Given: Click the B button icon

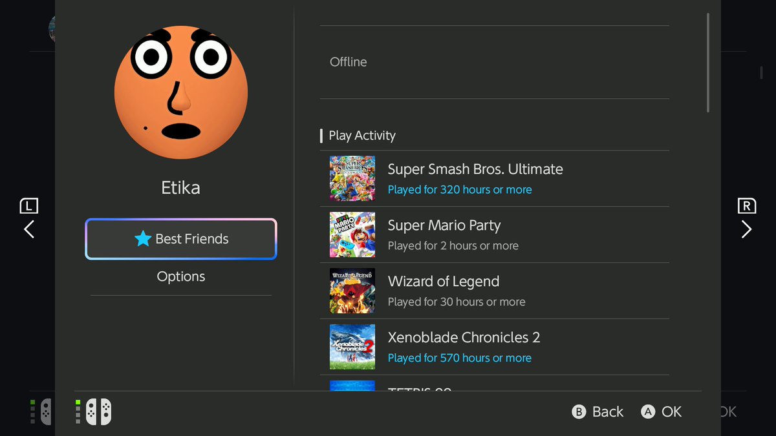Looking at the screenshot, I should pyautogui.click(x=579, y=412).
